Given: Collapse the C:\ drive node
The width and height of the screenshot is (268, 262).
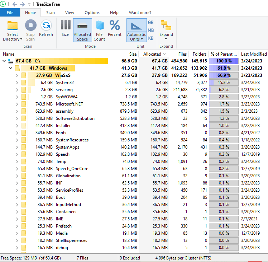Looking at the screenshot, I should pyautogui.click(x=4, y=61).
